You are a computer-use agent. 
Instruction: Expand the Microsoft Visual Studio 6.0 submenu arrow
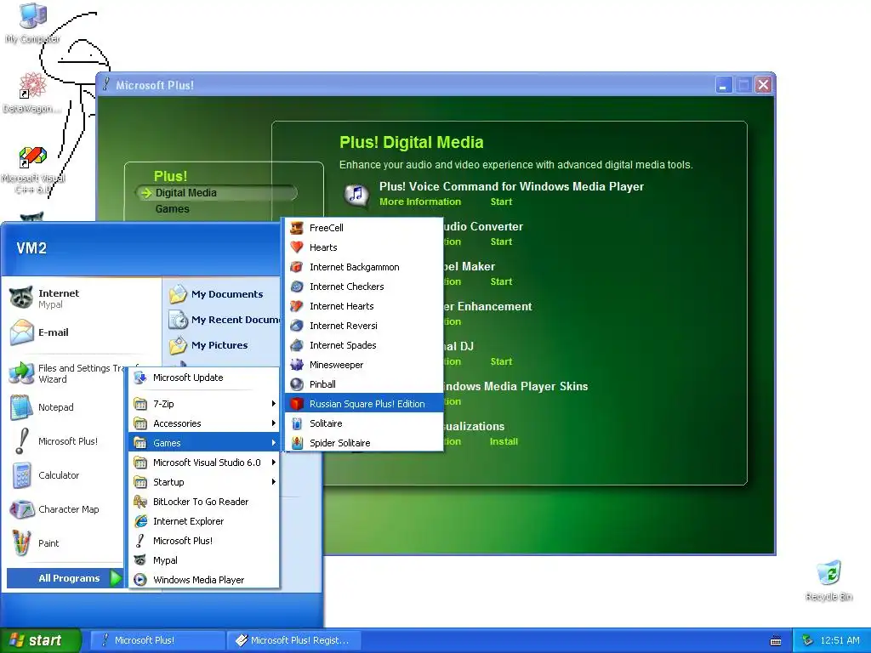pos(273,462)
